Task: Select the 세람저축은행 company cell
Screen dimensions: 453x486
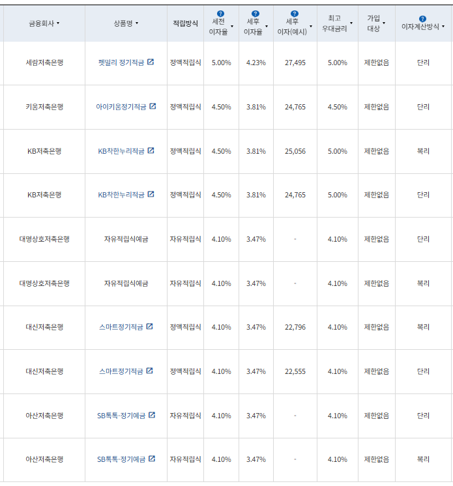Action: [x=44, y=63]
